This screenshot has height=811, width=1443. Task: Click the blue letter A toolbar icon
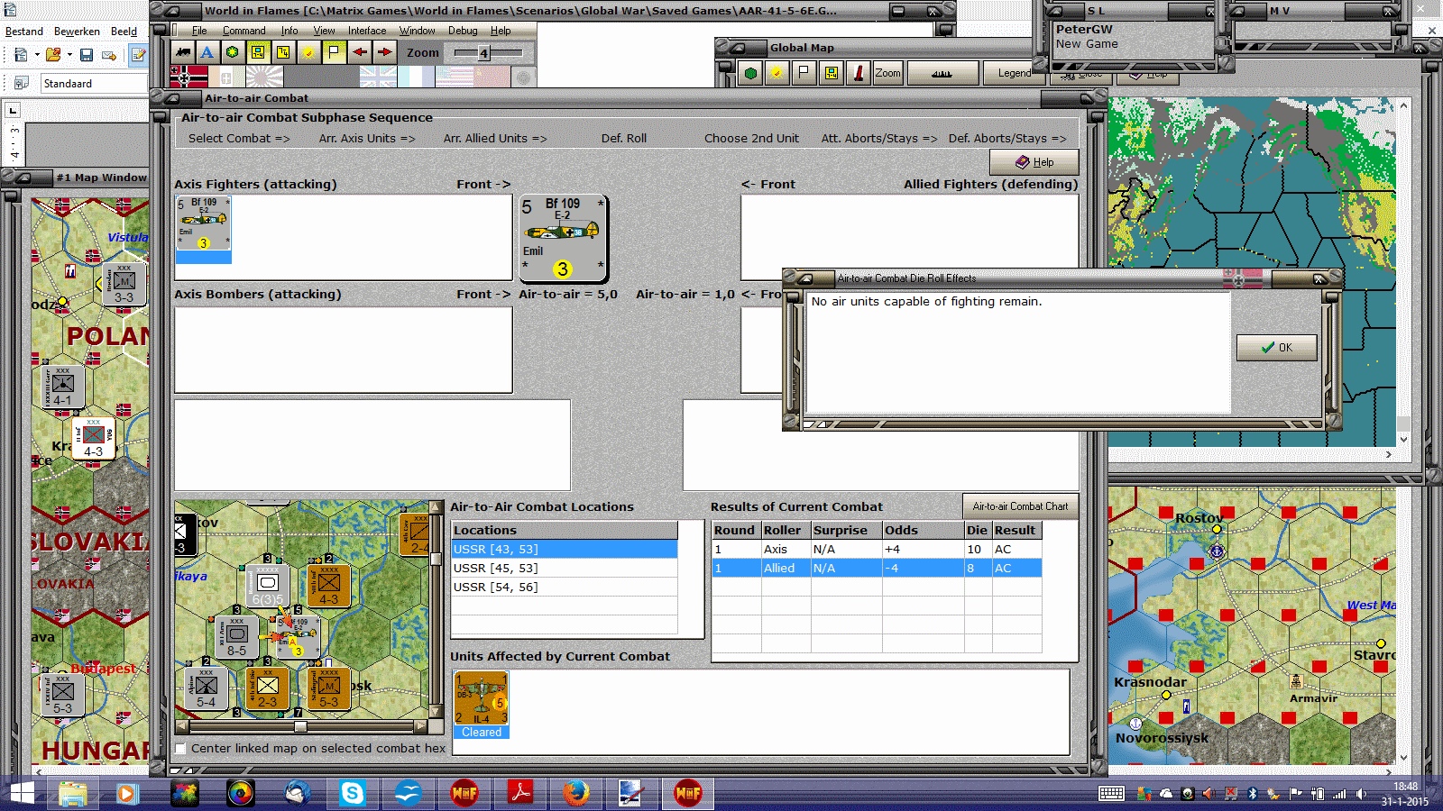[x=207, y=52]
